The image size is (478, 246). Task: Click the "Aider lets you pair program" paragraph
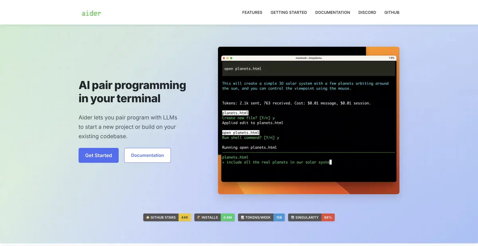[x=128, y=127]
